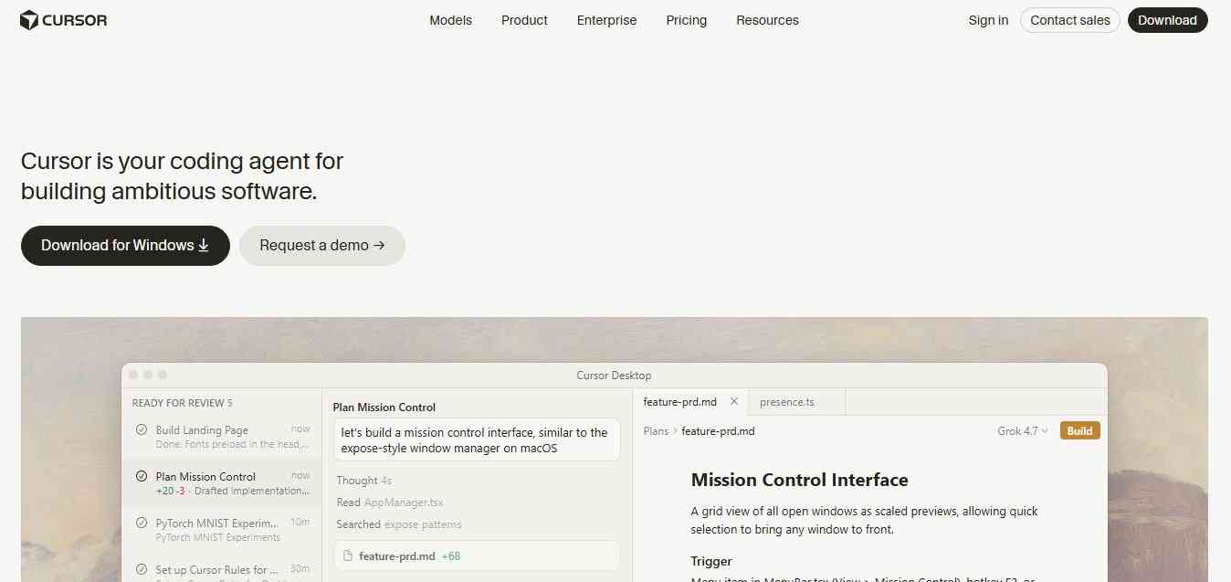The image size is (1231, 582).
Task: Click the download arrow icon on Windows button
Action: tap(204, 246)
